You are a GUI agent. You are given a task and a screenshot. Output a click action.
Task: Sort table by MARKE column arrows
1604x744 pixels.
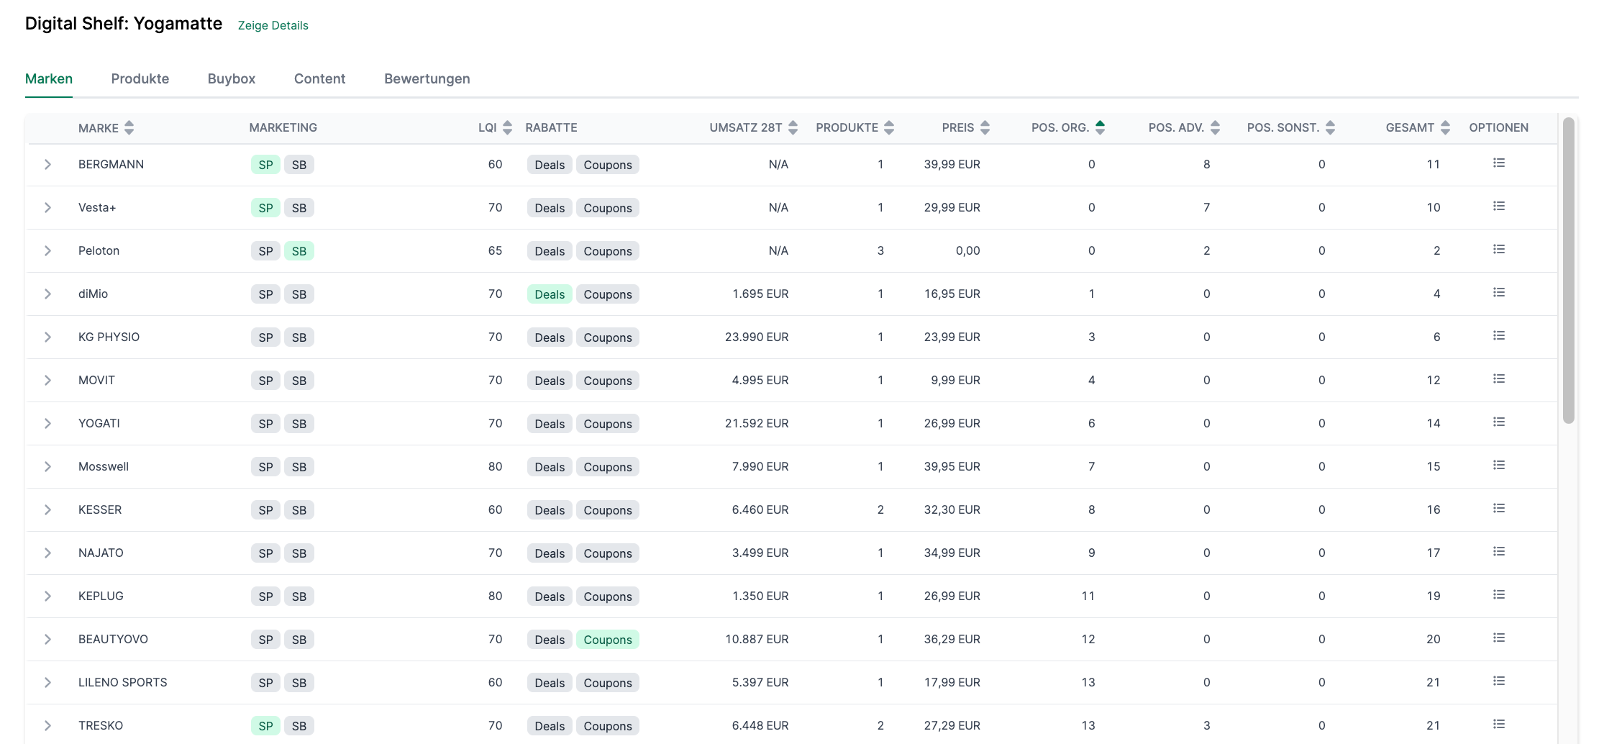click(x=129, y=127)
